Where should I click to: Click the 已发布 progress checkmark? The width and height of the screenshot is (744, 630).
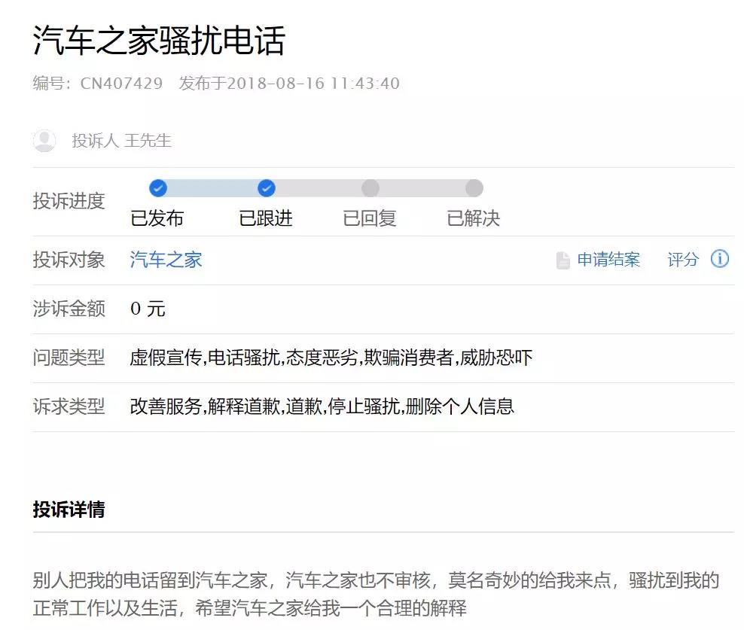158,188
